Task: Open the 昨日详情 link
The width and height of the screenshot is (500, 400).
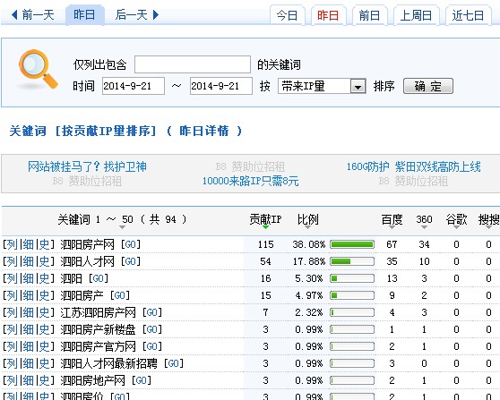Action: [x=204, y=131]
